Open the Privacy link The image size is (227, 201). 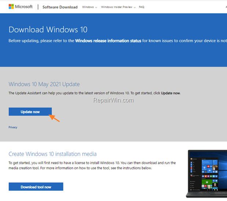13,127
